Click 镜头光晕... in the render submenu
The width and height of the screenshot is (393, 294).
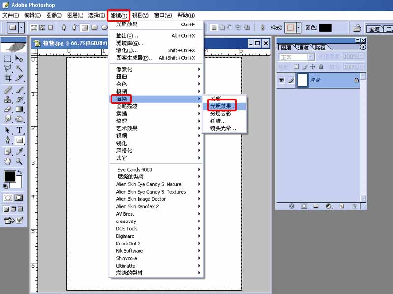point(223,128)
